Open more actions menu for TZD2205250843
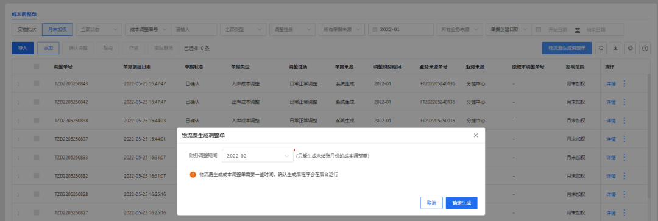The height and width of the screenshot is (221, 658). point(624,83)
